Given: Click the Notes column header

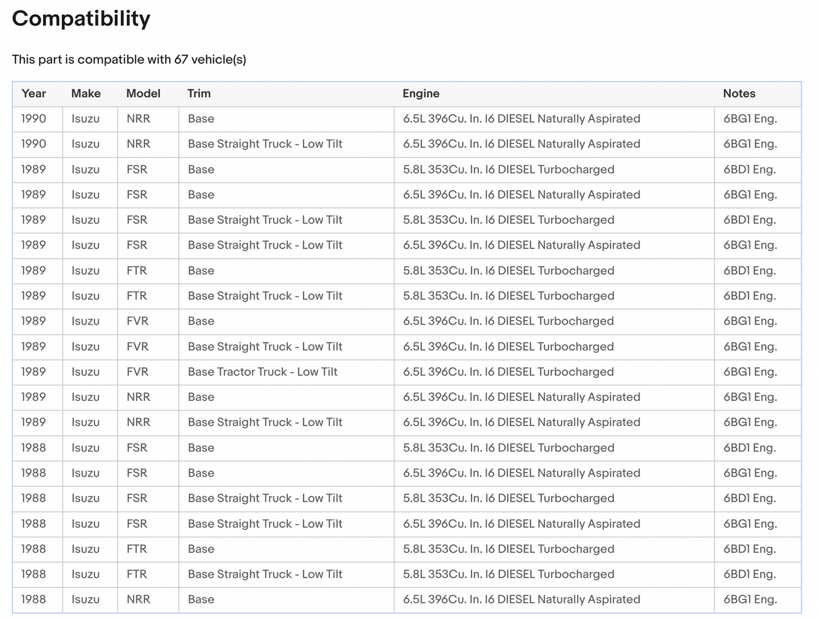Looking at the screenshot, I should click(739, 94).
